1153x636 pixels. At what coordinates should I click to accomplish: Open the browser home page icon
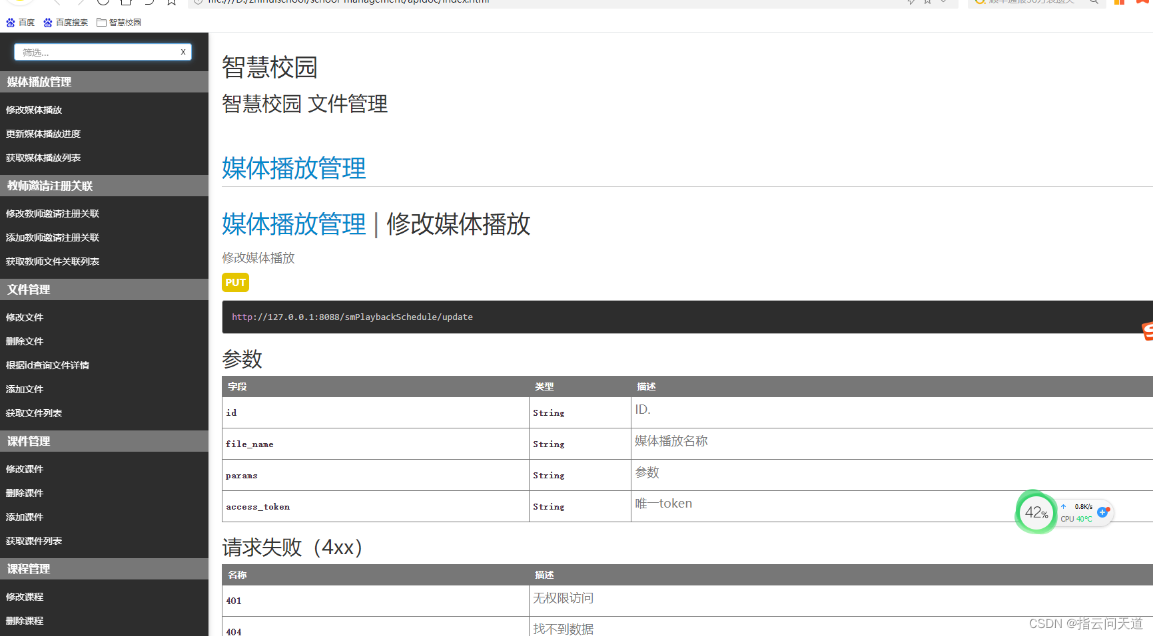pyautogui.click(x=125, y=3)
